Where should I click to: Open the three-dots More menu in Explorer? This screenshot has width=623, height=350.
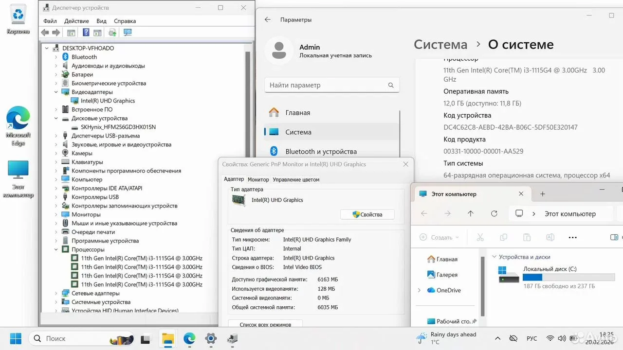click(x=573, y=237)
